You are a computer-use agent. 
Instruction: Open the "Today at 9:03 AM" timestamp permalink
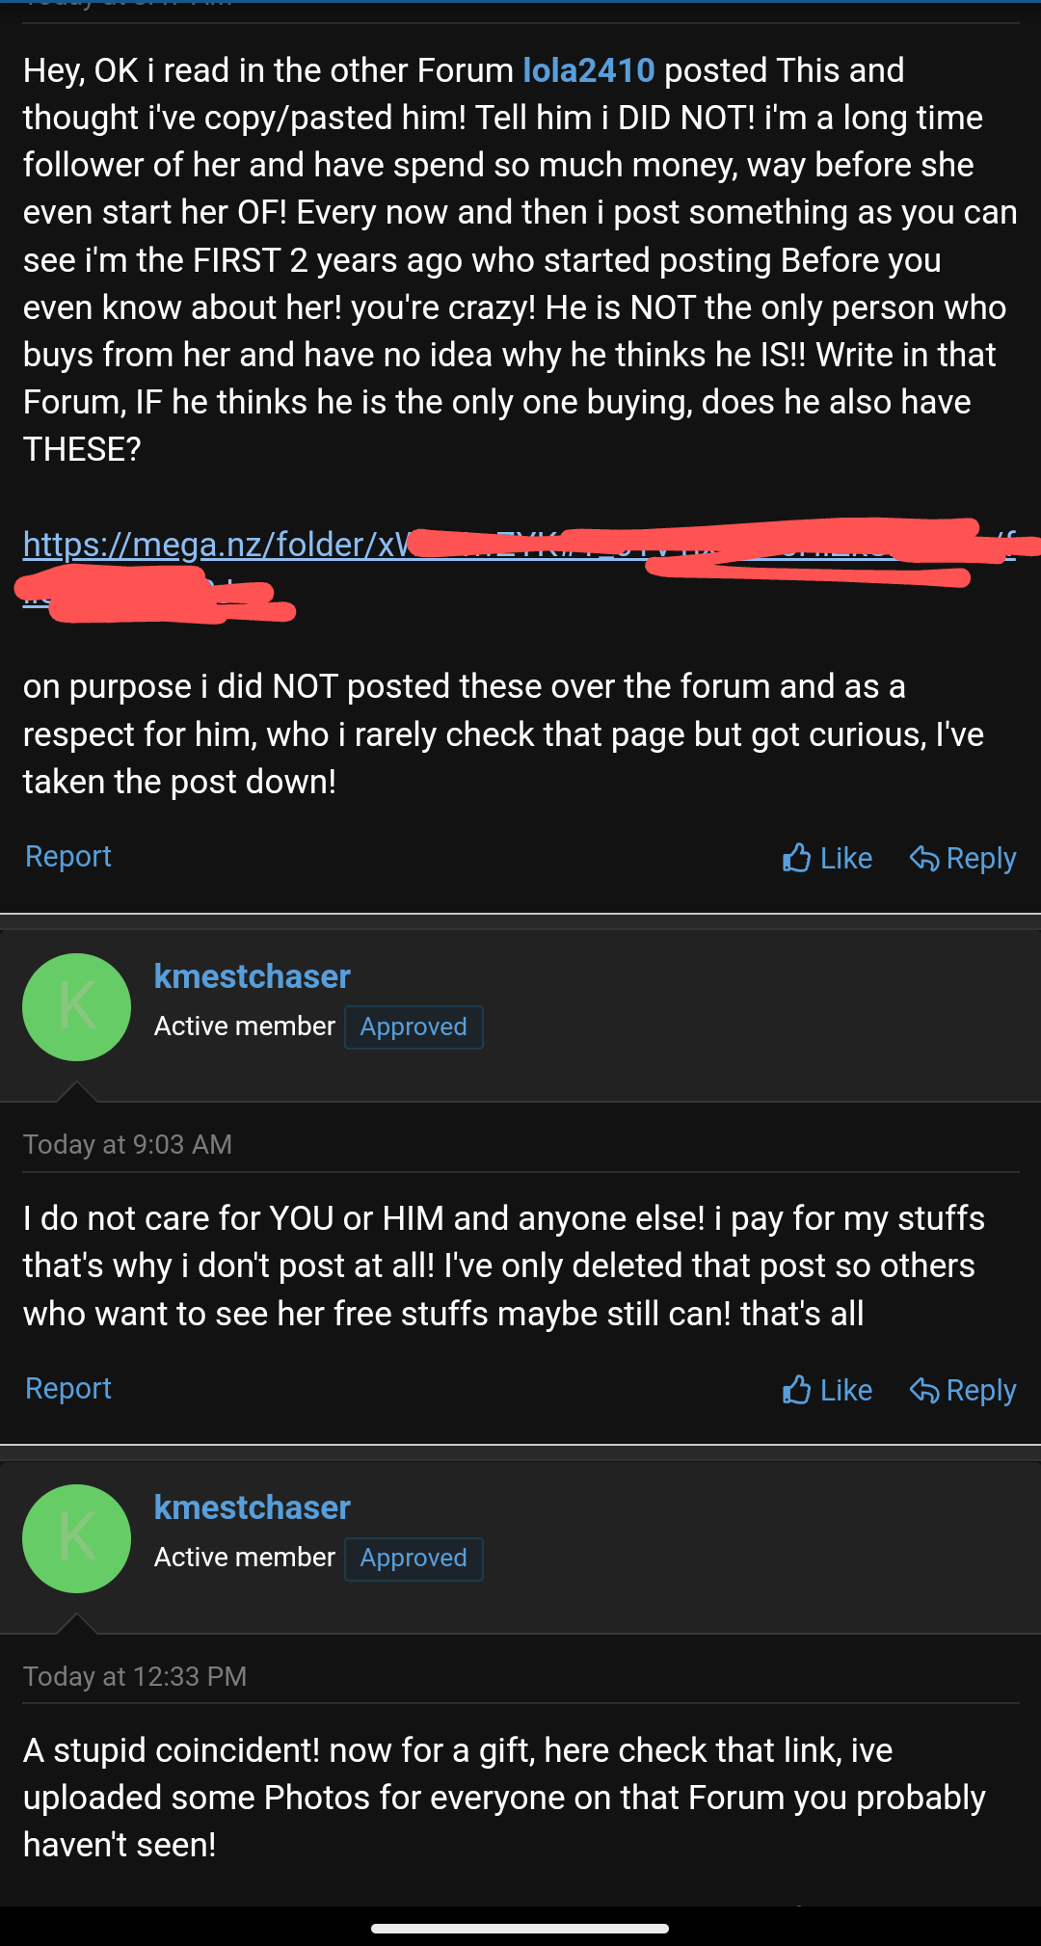127,1144
